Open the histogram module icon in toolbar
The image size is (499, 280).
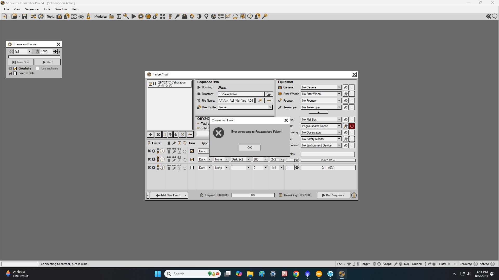pos(112,16)
